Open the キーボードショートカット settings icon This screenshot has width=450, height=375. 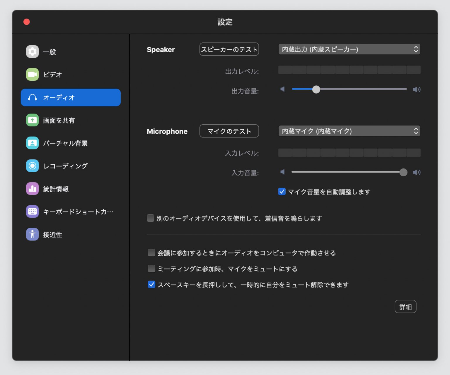click(x=32, y=211)
